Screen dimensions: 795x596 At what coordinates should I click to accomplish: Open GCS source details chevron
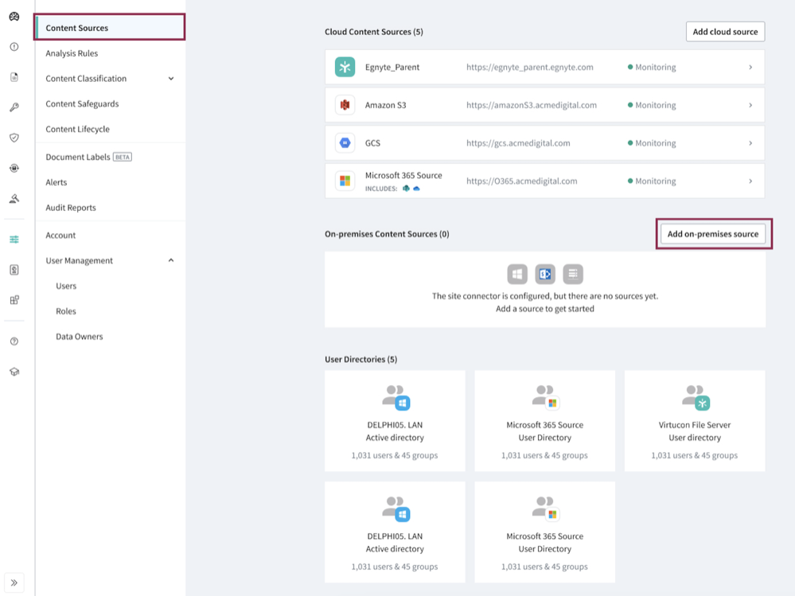750,143
